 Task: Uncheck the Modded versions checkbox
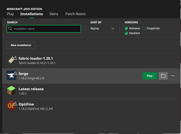click(x=126, y=33)
